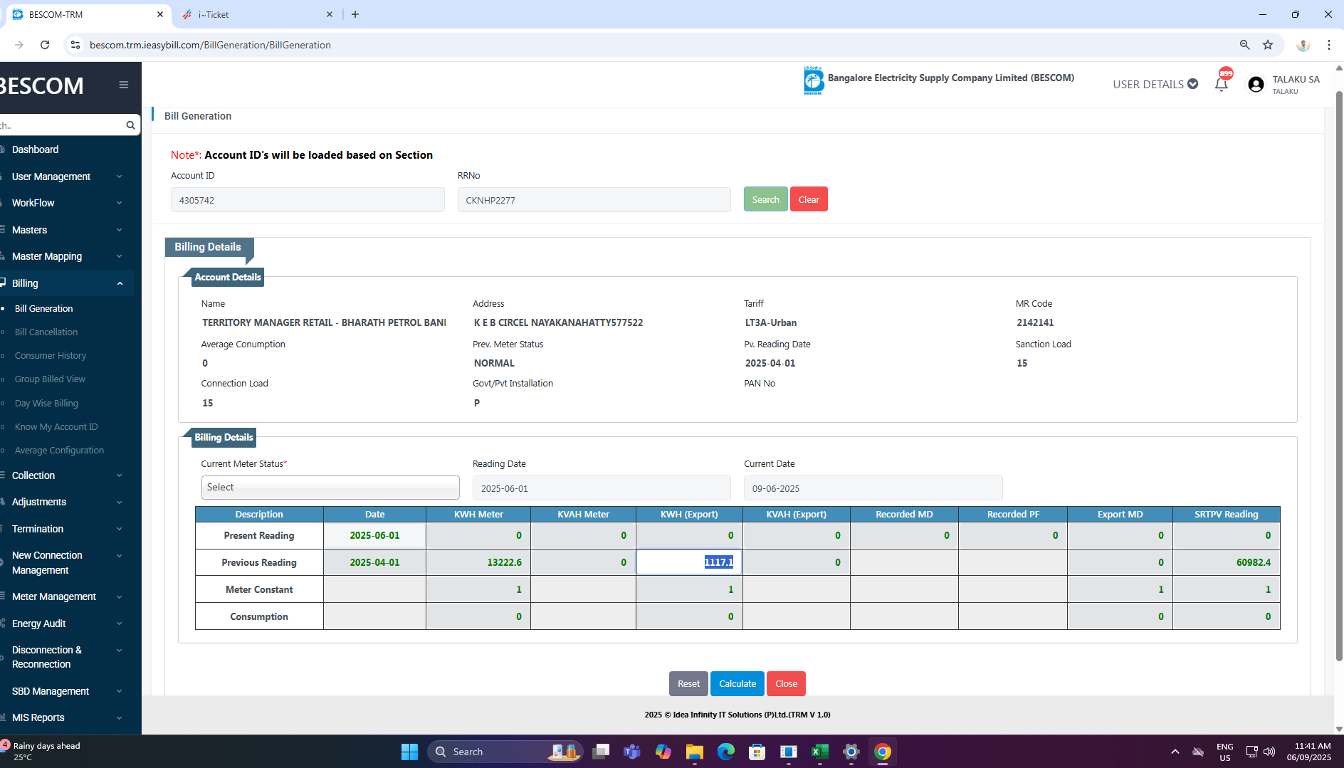
Task: Expand the Termination sidebar menu
Action: [67, 529]
